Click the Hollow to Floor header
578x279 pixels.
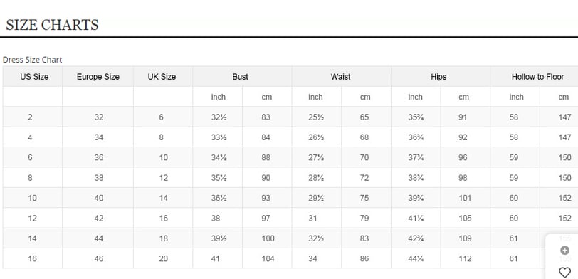coord(537,77)
